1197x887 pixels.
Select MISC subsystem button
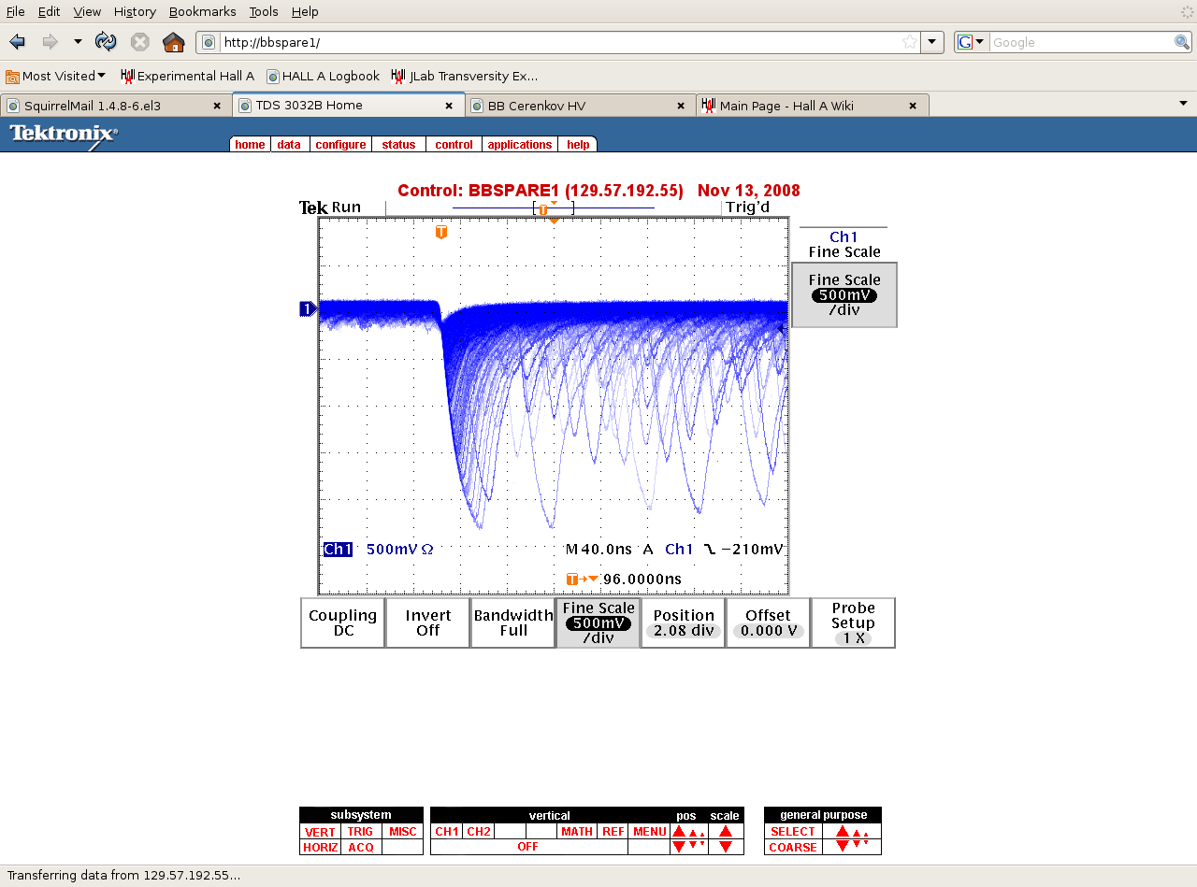coord(403,832)
